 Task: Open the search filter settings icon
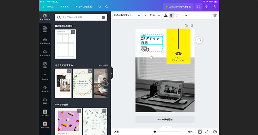pos(104,17)
